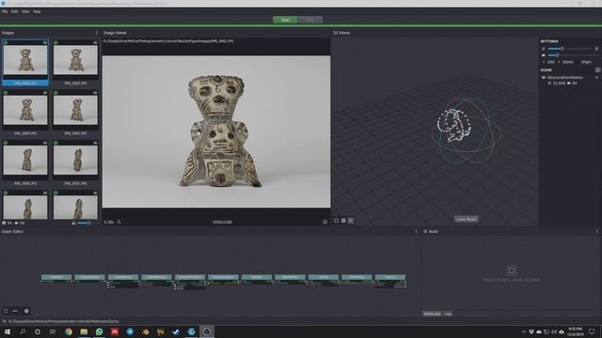Click the cache folder icon in status bar

(4, 321)
